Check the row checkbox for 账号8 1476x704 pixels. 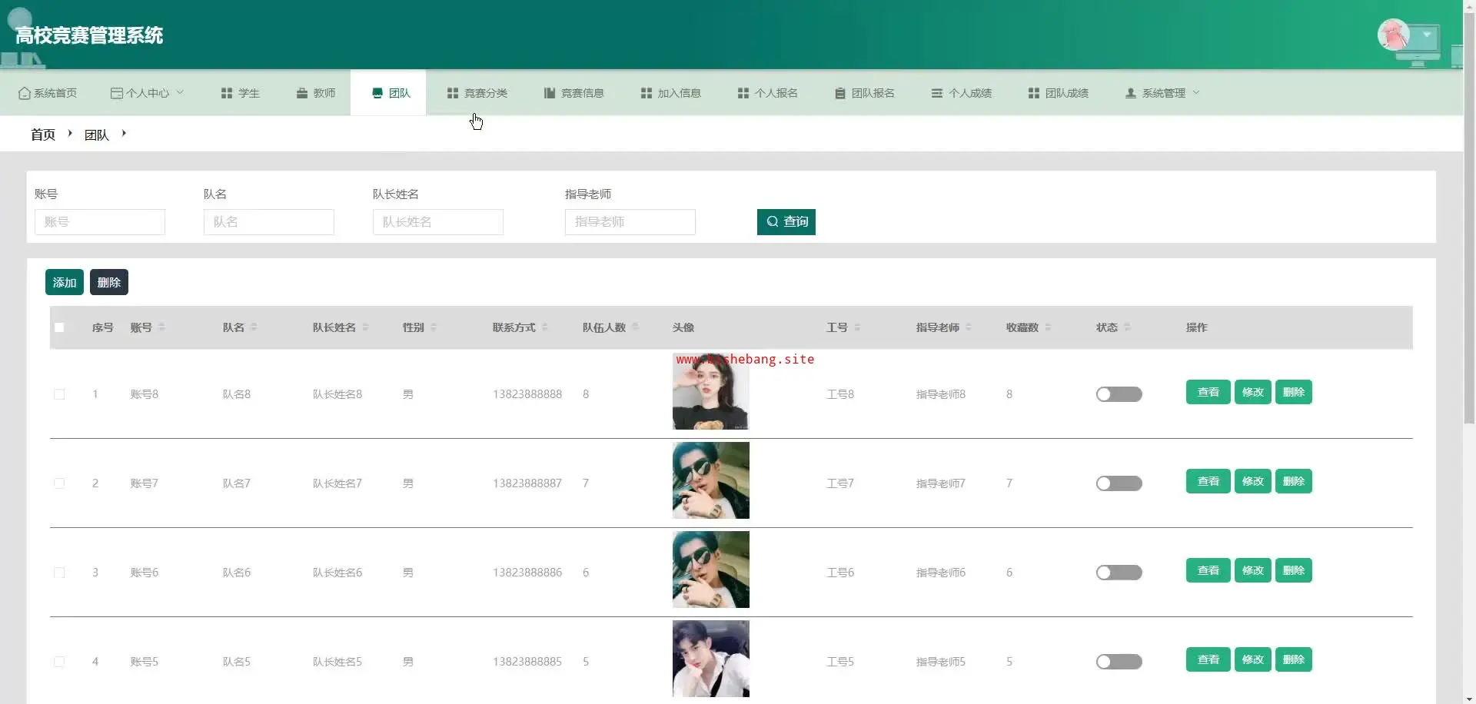pos(59,394)
